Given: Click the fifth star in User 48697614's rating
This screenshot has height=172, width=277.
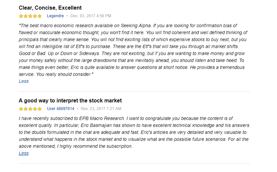Looking at the screenshot, I should (x=40, y=109).
